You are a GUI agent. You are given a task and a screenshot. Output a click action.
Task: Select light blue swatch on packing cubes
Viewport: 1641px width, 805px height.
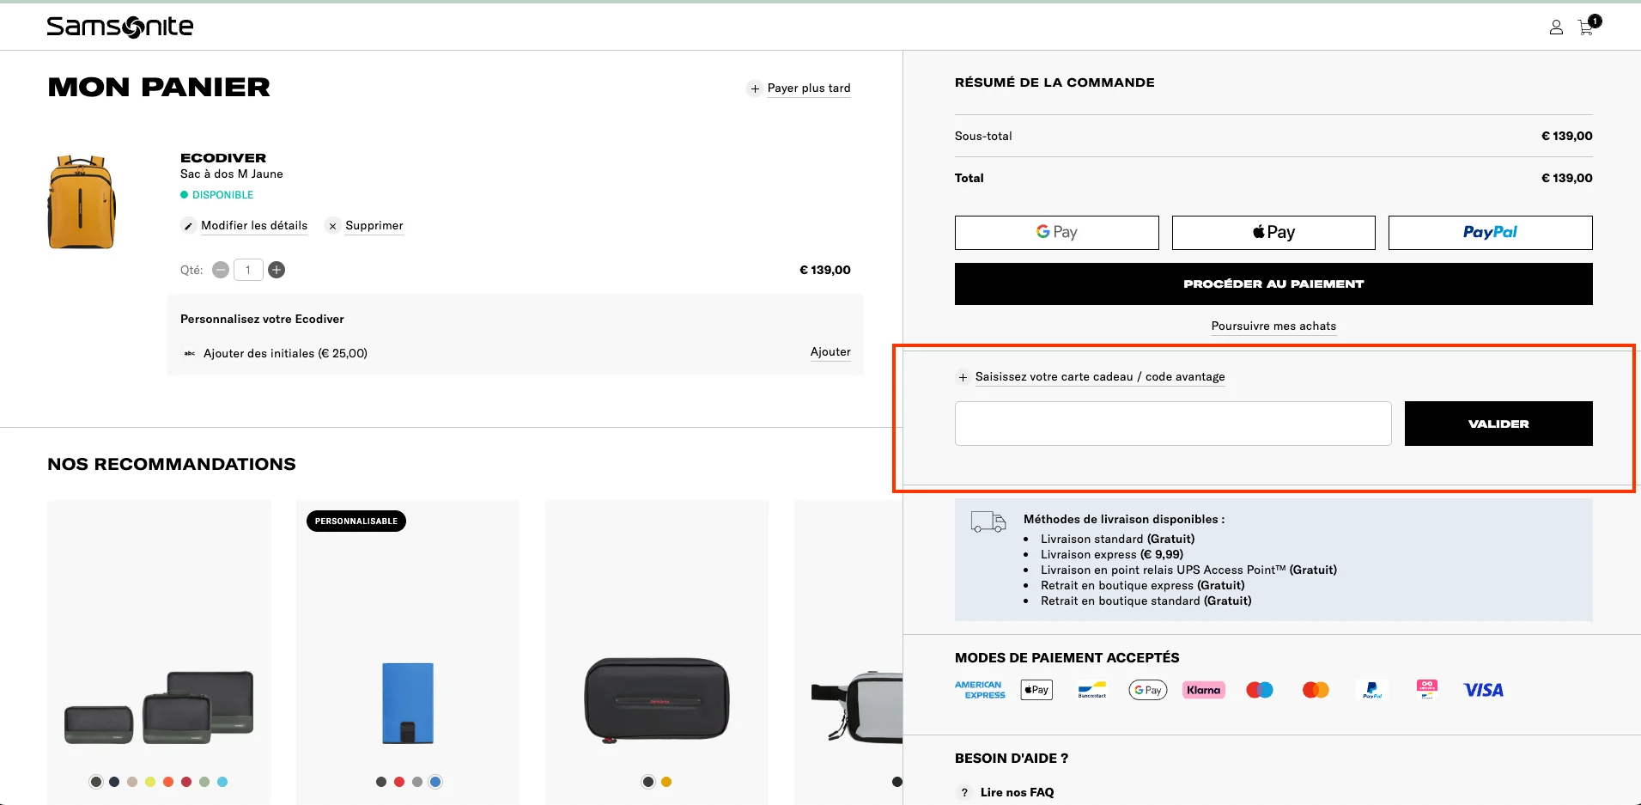click(222, 782)
